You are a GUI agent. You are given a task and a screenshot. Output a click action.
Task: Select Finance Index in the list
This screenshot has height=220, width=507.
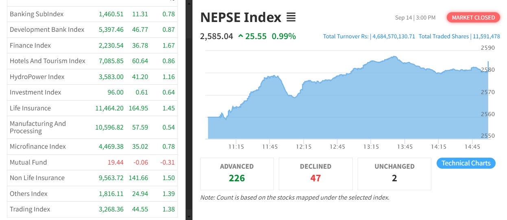(x=92, y=45)
